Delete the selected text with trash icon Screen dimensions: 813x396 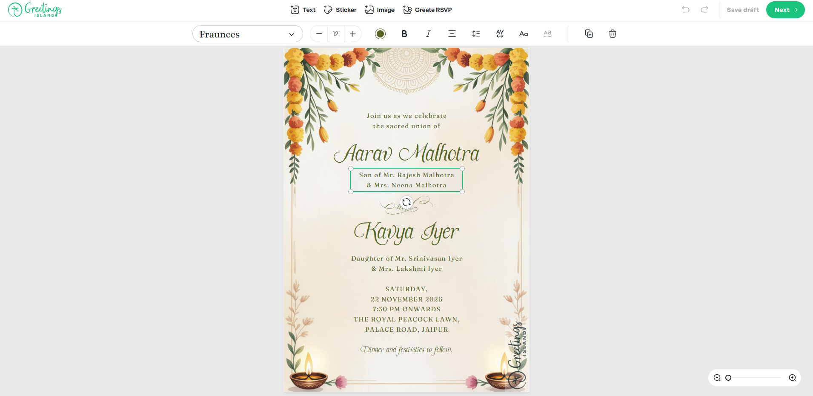613,34
